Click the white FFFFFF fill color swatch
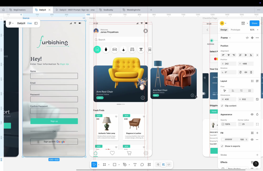 pyautogui.click(x=223, y=140)
